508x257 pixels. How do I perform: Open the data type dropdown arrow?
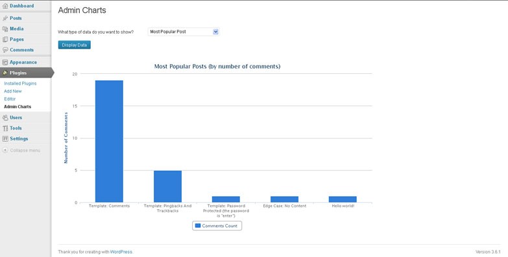[x=216, y=32]
